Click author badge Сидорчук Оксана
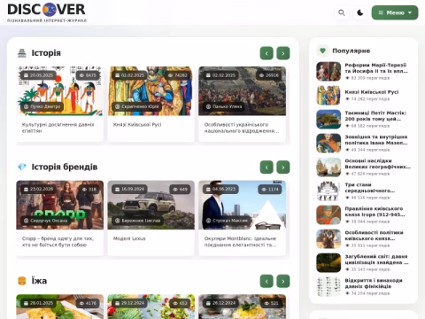 [x=45, y=221]
